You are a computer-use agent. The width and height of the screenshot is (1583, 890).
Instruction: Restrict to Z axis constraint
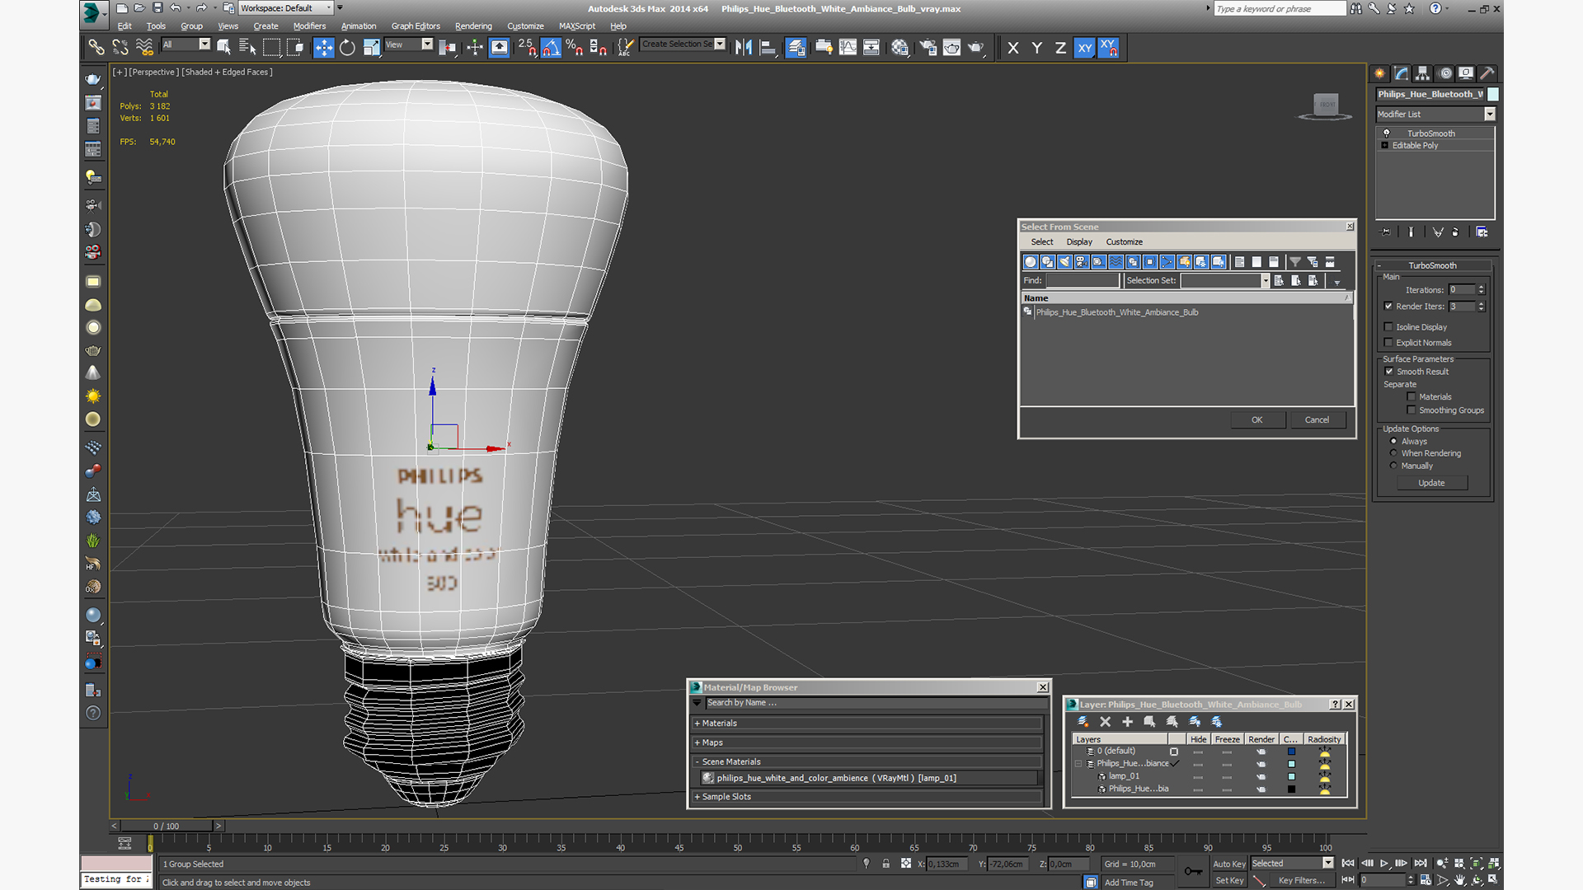(x=1060, y=48)
